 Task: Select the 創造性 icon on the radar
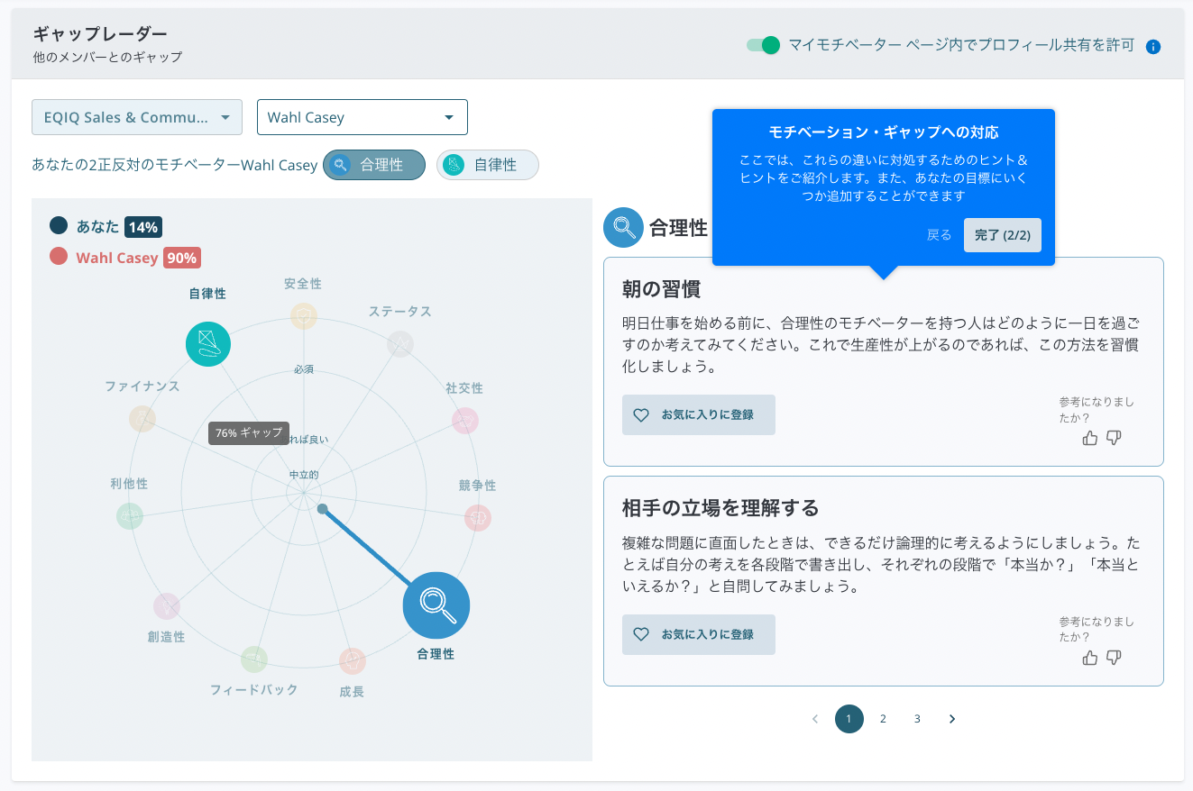point(167,606)
